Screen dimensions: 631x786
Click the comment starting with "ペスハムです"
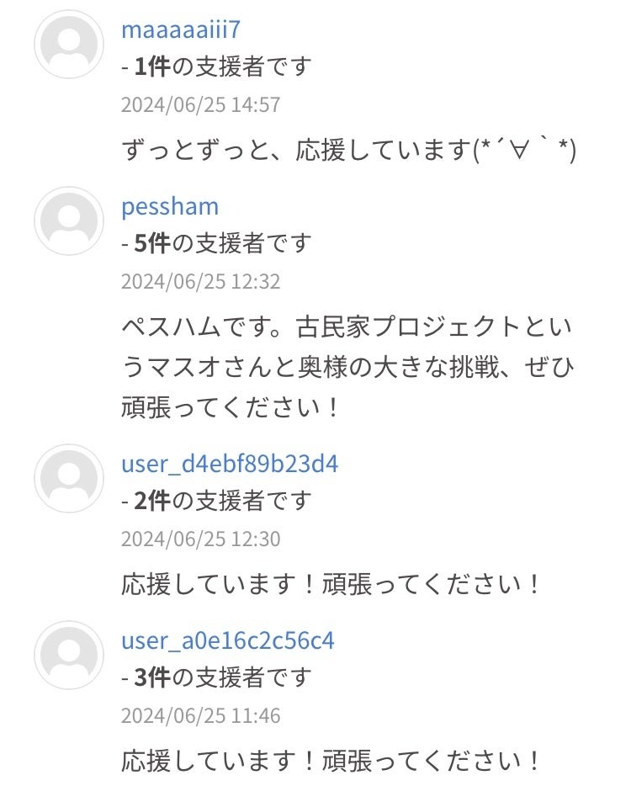[x=348, y=367]
